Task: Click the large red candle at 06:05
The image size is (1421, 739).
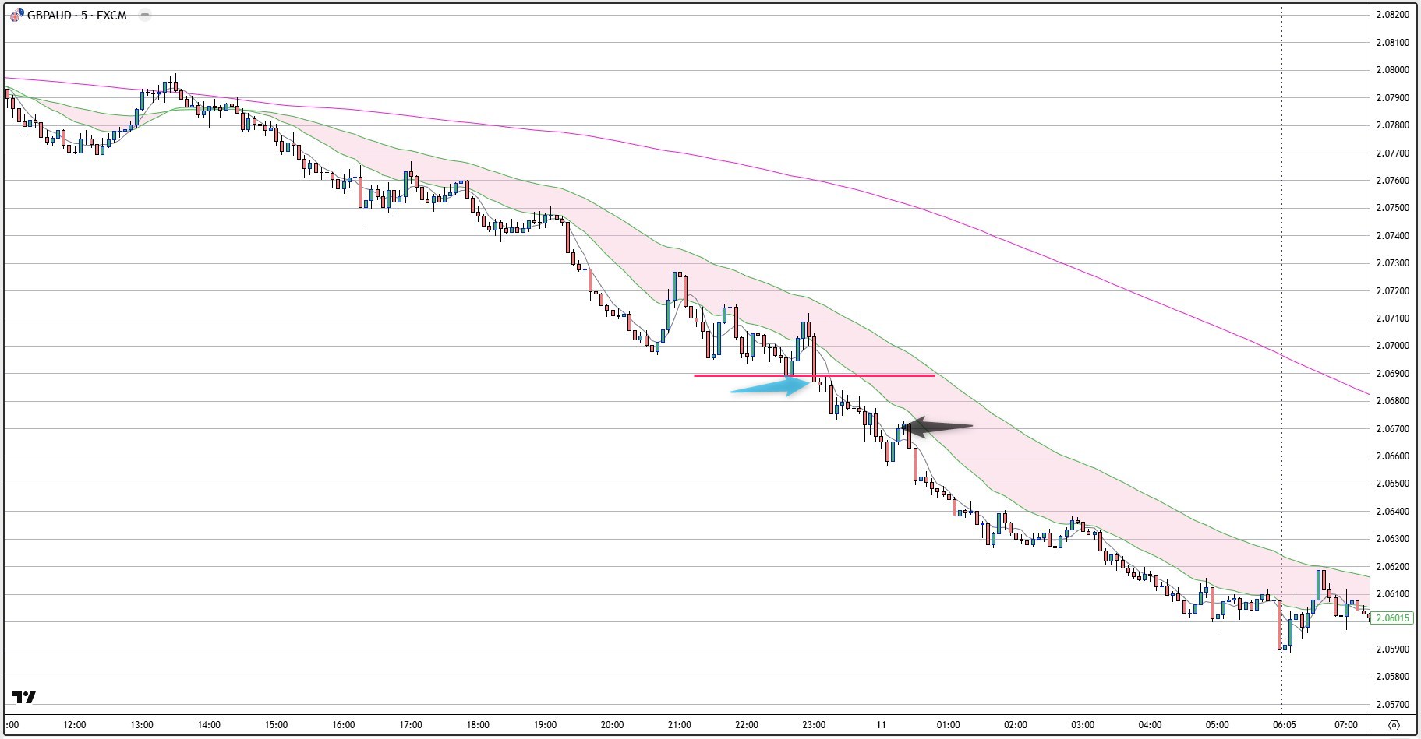Action: 1279,625
